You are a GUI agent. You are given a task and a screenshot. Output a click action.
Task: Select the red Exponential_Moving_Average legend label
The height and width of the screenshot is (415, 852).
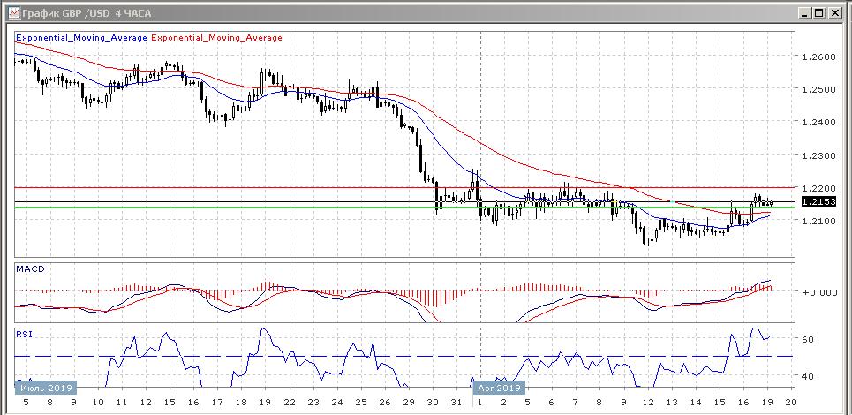218,38
